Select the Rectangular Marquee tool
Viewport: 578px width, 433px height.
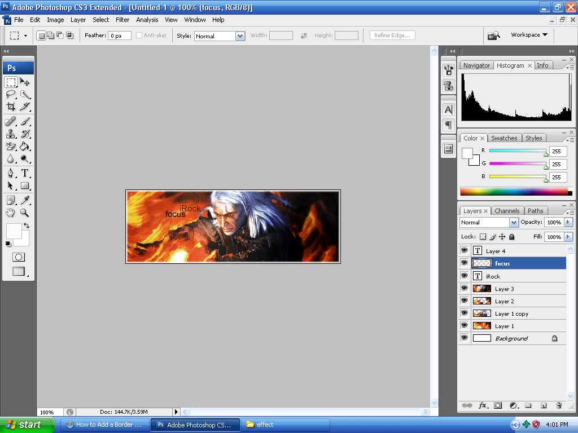point(11,82)
